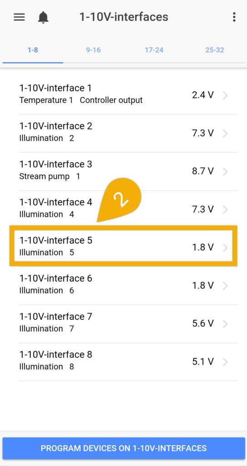Click chevron beside 1-10V-interface 4
Viewport: 247px width, 466px height.
click(225, 209)
